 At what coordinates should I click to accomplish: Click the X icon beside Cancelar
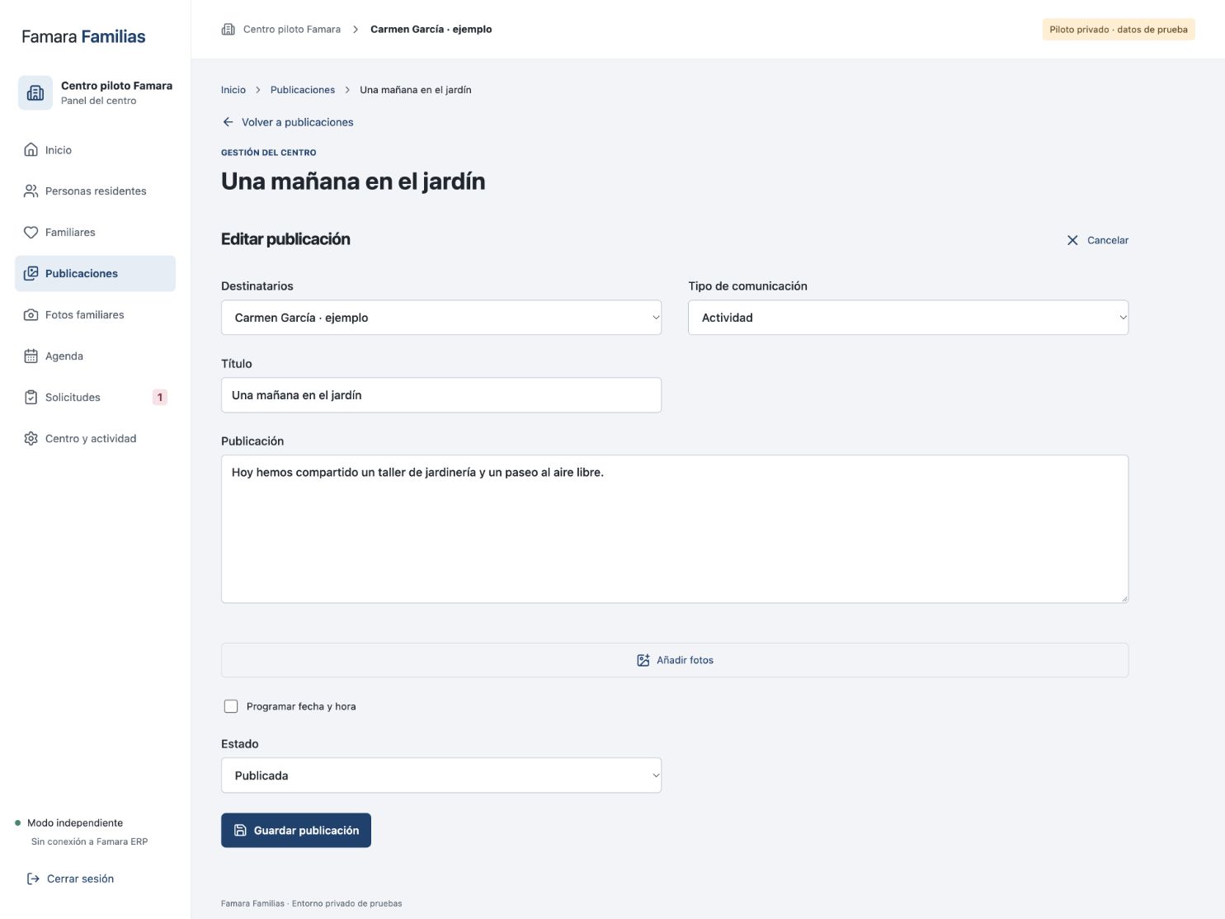tap(1072, 240)
